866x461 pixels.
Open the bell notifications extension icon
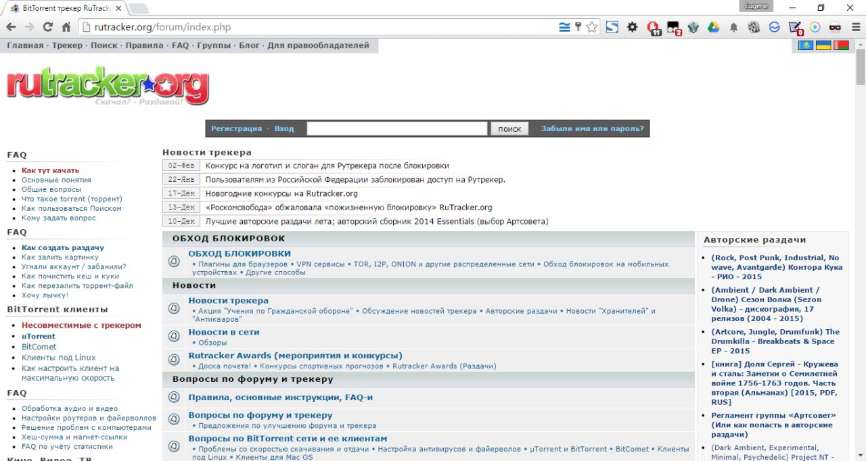(x=733, y=27)
